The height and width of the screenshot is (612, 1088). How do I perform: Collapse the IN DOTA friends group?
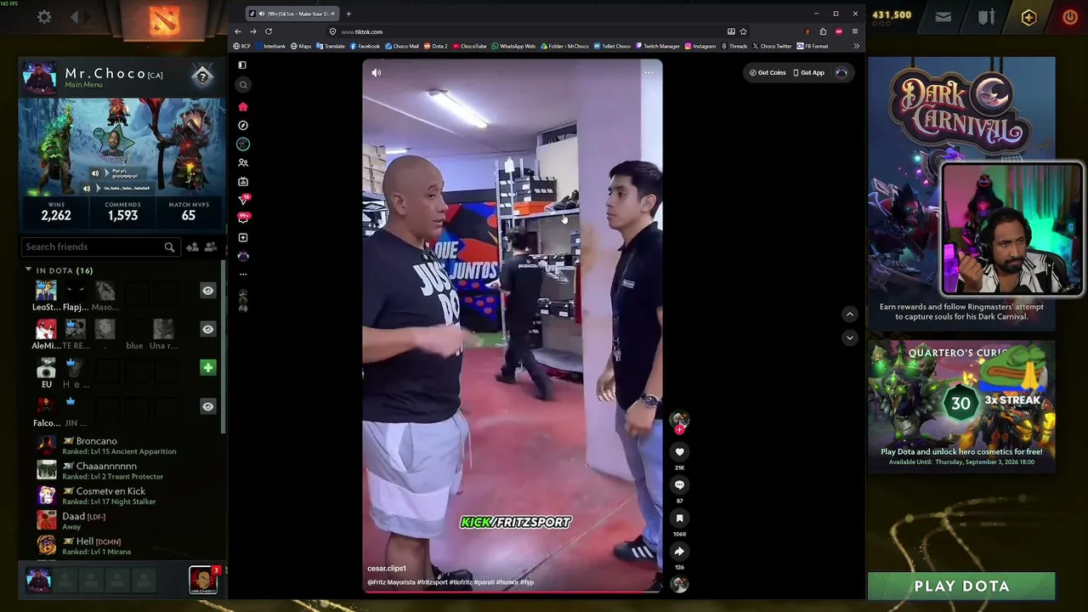[x=28, y=270]
